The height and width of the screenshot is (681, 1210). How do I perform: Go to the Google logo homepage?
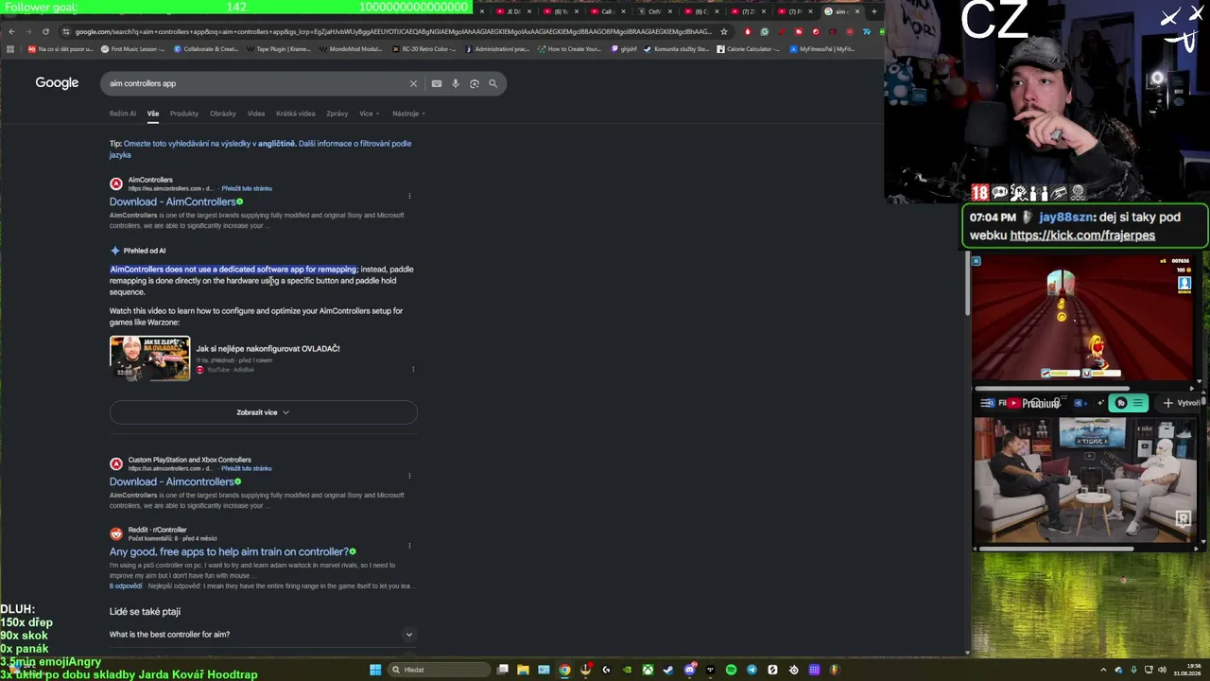[x=57, y=83]
